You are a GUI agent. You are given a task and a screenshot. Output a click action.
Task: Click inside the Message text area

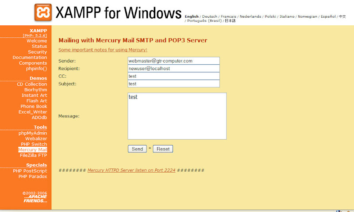[177, 116]
